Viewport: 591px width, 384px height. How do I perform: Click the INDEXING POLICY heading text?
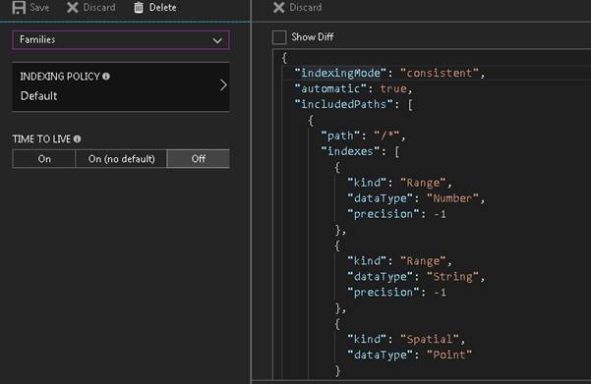click(60, 77)
